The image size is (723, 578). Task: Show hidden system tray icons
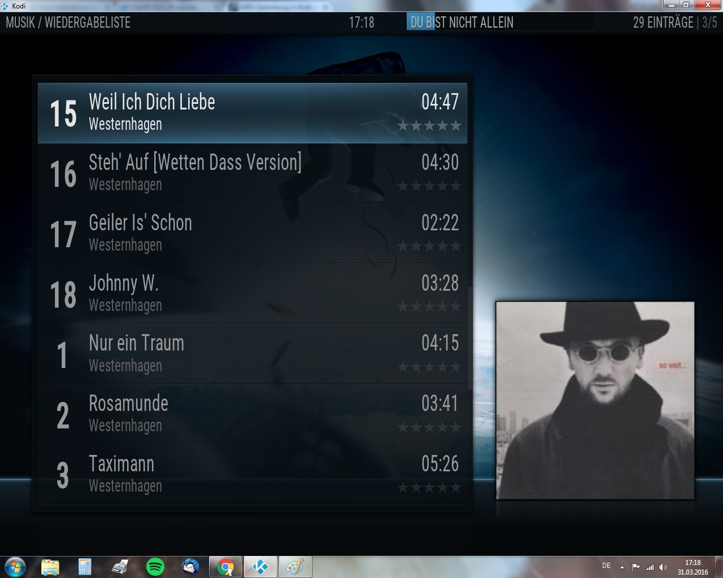622,567
